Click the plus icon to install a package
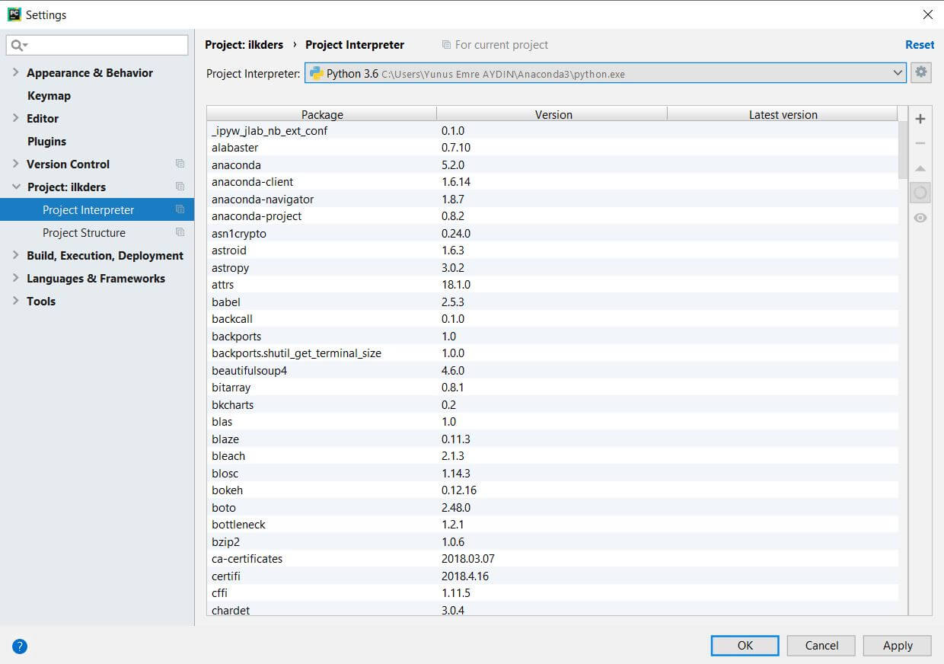The image size is (944, 664). coord(920,119)
